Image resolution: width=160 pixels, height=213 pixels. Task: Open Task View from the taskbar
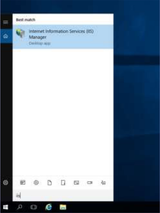[x=33, y=207]
